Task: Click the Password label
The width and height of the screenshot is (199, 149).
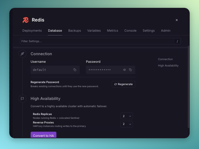Action: (x=93, y=62)
